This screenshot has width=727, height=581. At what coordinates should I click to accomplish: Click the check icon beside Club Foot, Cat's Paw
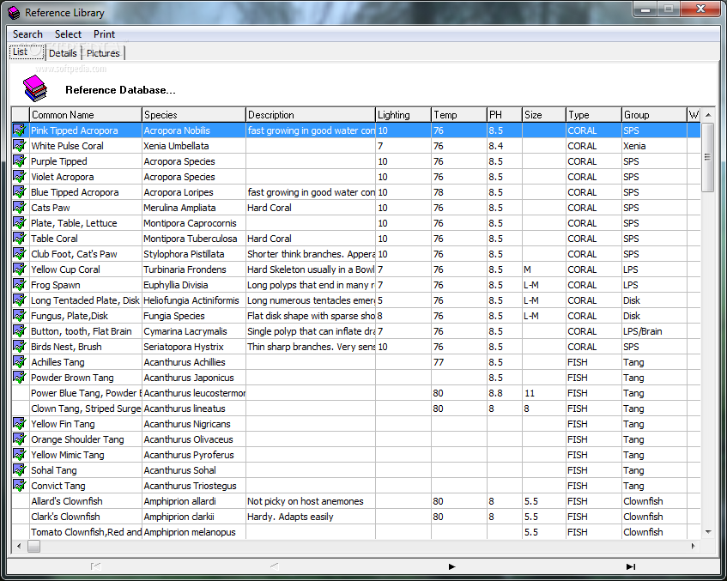[20, 254]
